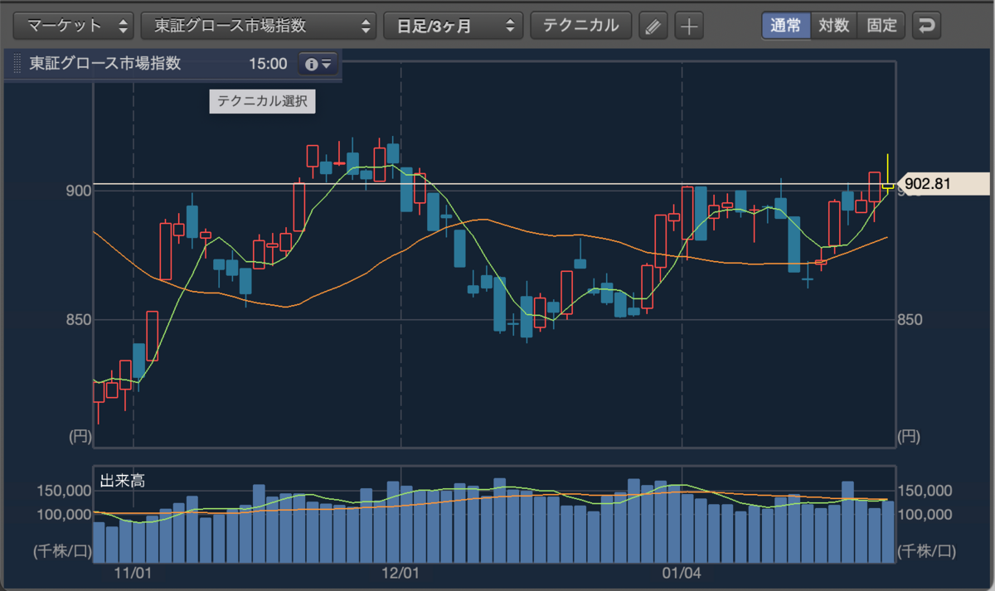Open the pencil drawing tool

(653, 26)
